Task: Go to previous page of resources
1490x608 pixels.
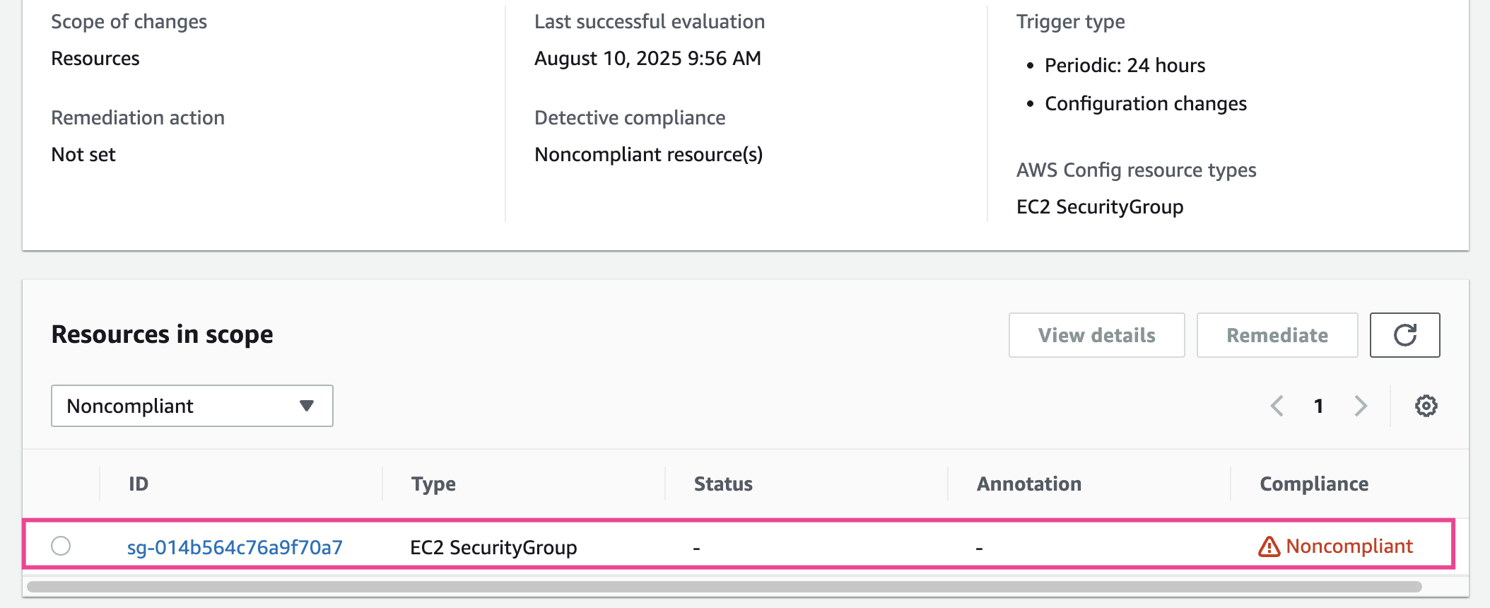Action: pos(1277,406)
